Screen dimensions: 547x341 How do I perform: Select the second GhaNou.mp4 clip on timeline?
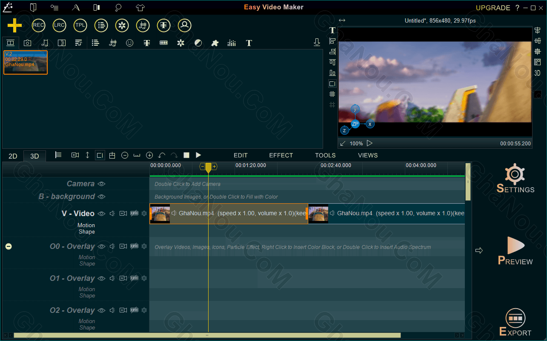tap(387, 214)
